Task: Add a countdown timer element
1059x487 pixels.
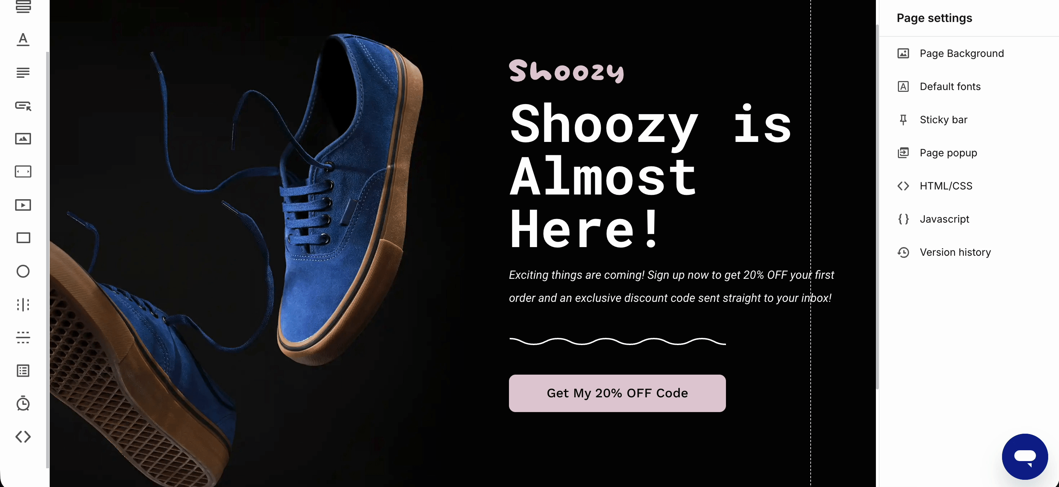Action: point(23,403)
